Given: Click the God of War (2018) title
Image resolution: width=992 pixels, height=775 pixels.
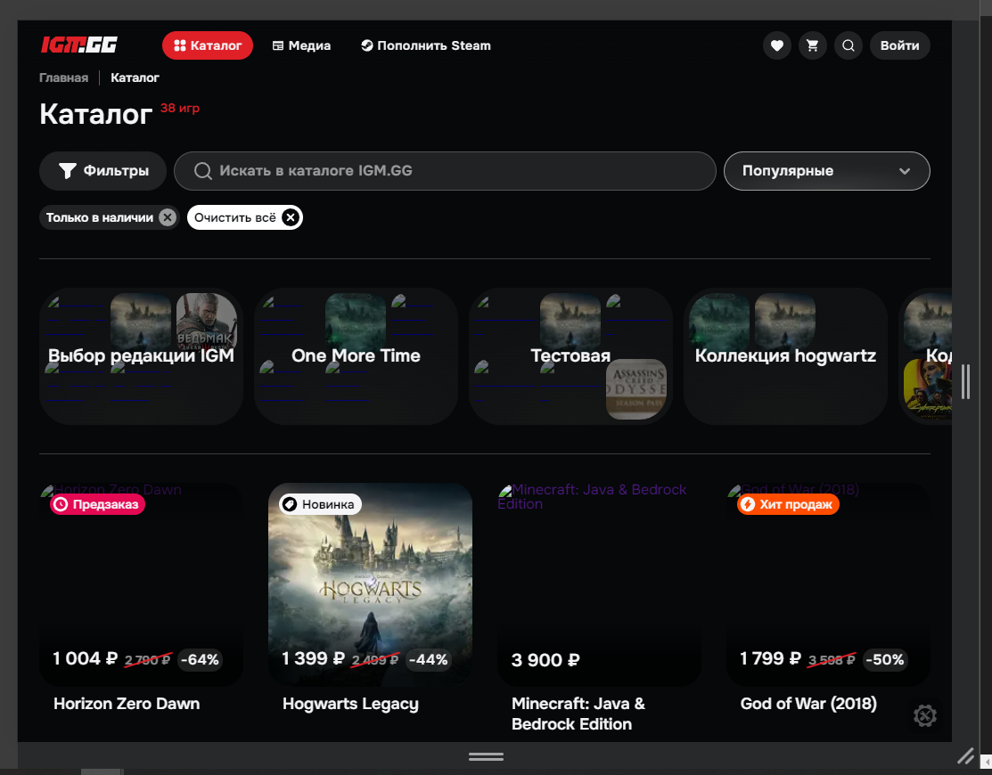Looking at the screenshot, I should 808,704.
